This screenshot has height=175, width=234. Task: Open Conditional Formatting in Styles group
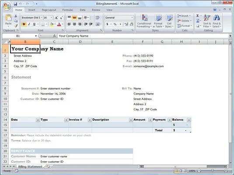(x=144, y=21)
